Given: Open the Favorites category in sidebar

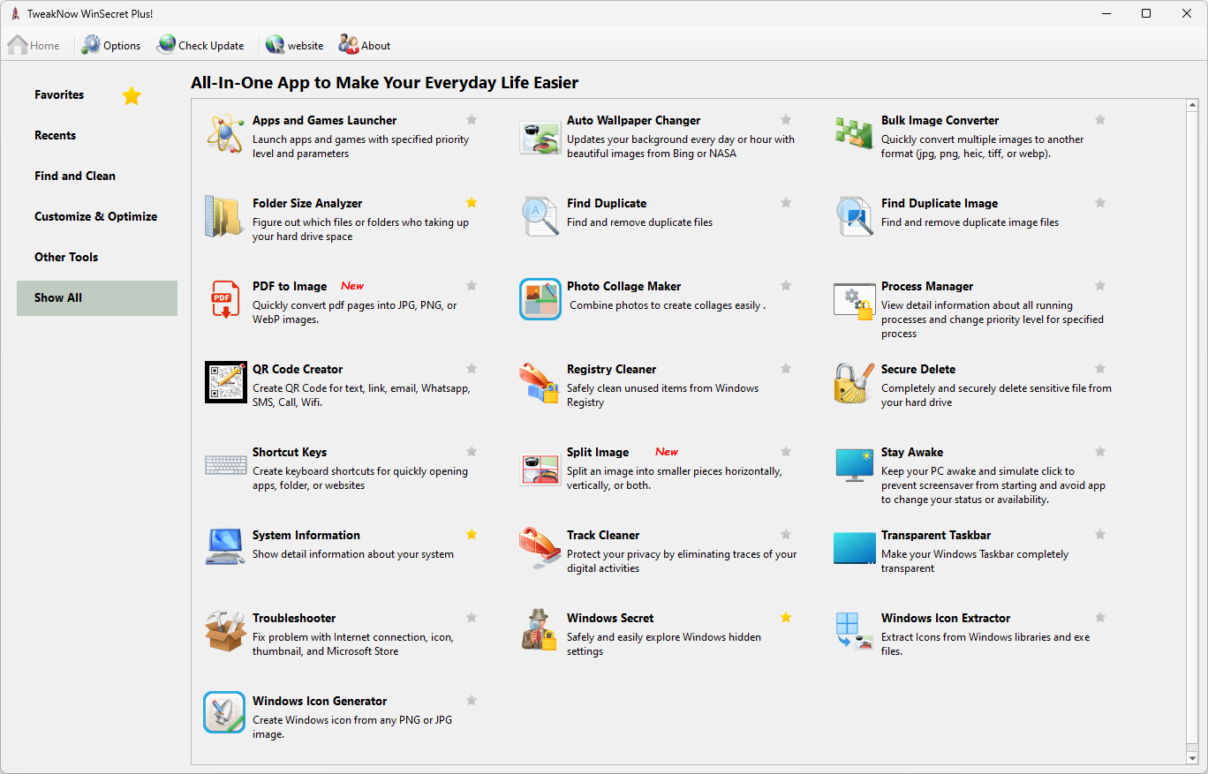Looking at the screenshot, I should (x=97, y=95).
